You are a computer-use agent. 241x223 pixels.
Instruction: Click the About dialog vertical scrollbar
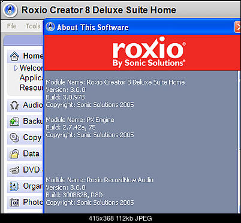click(239, 142)
